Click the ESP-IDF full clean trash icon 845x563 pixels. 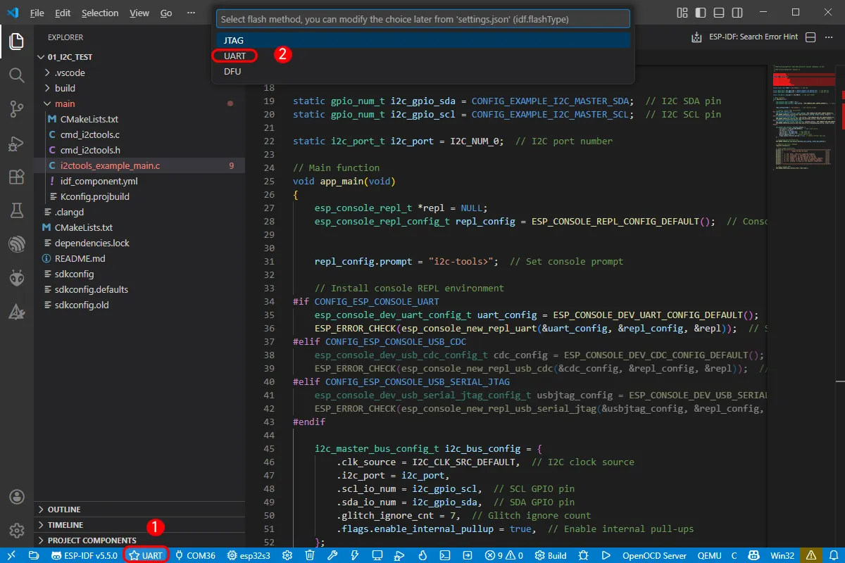pyautogui.click(x=310, y=555)
